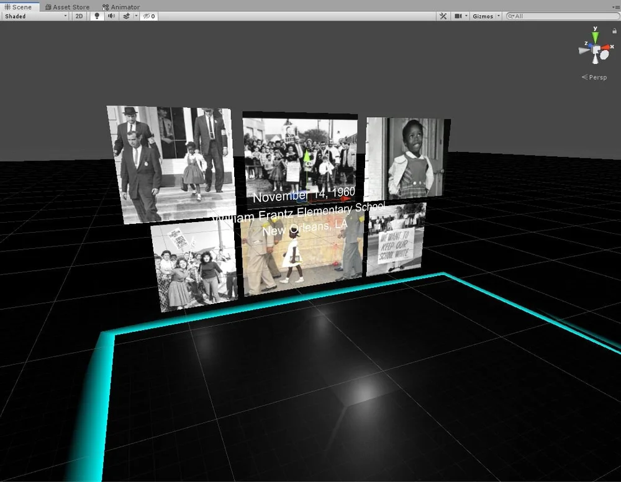Select photo of shouting women with signs
Screen dimensions: 621x482
(x=194, y=266)
